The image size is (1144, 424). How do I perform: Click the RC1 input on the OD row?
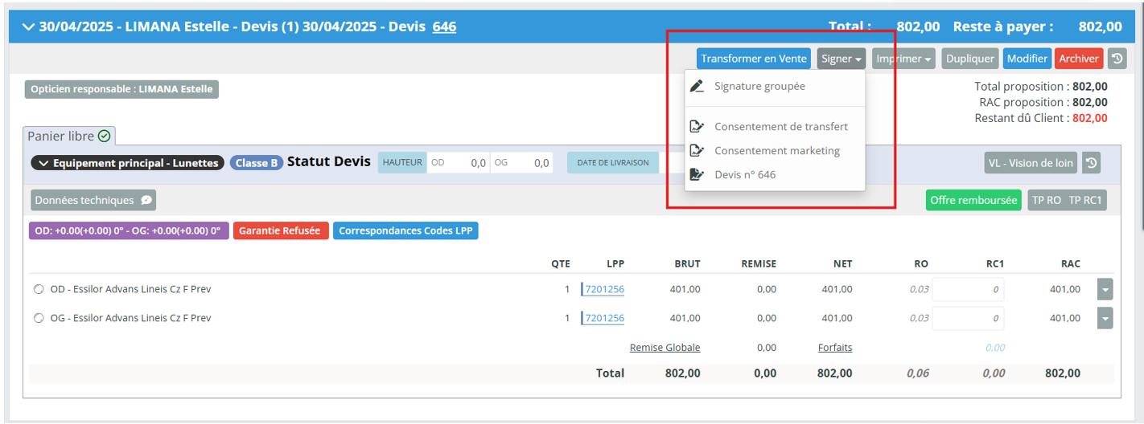coord(968,289)
